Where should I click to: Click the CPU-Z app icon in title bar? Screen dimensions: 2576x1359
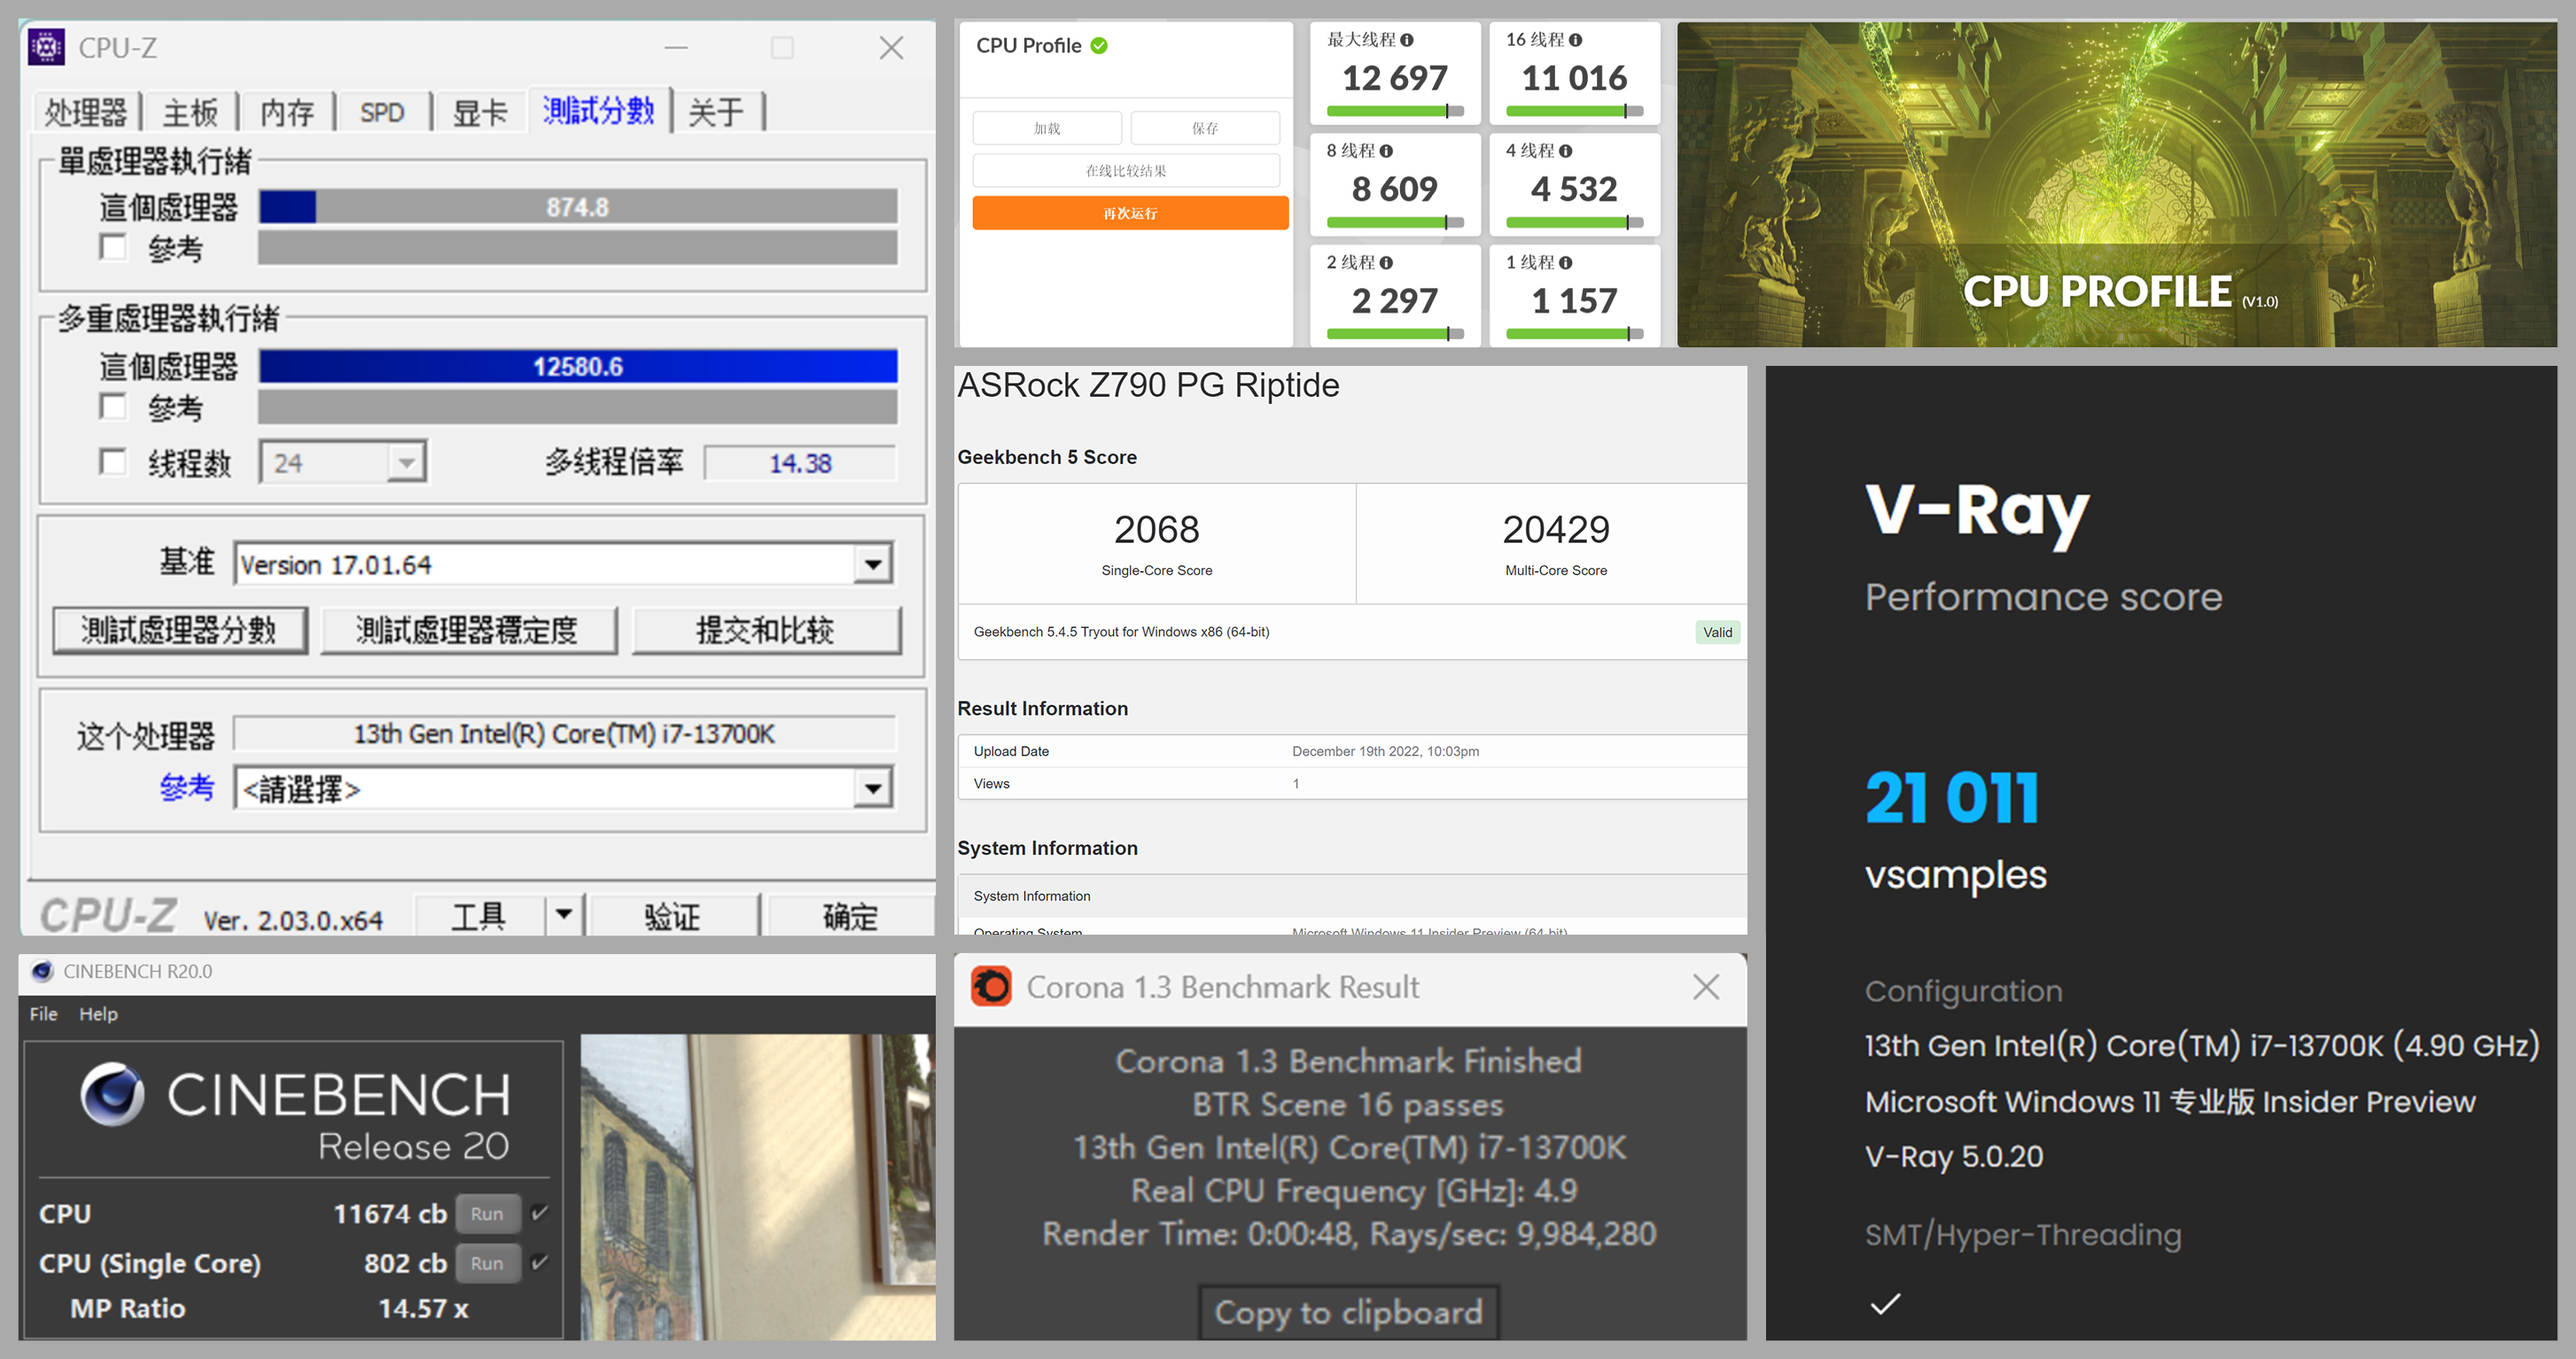(x=46, y=47)
